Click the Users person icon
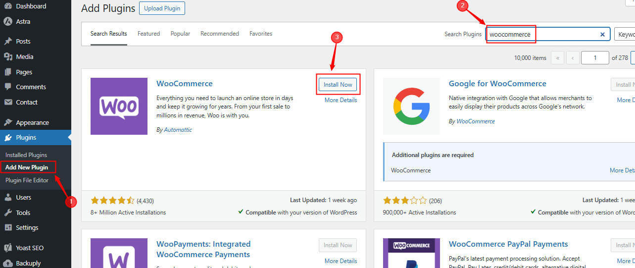Image resolution: width=635 pixels, height=268 pixels. click(x=8, y=198)
